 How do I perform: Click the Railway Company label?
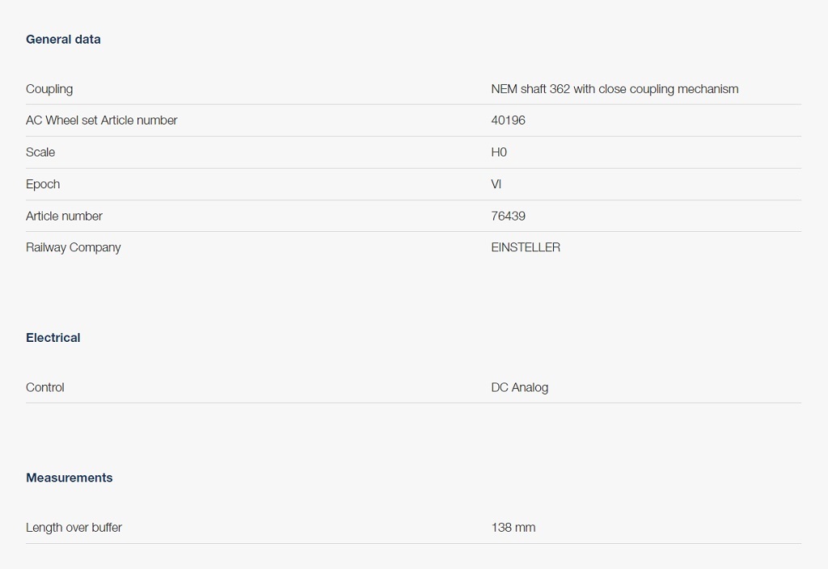pyautogui.click(x=74, y=247)
